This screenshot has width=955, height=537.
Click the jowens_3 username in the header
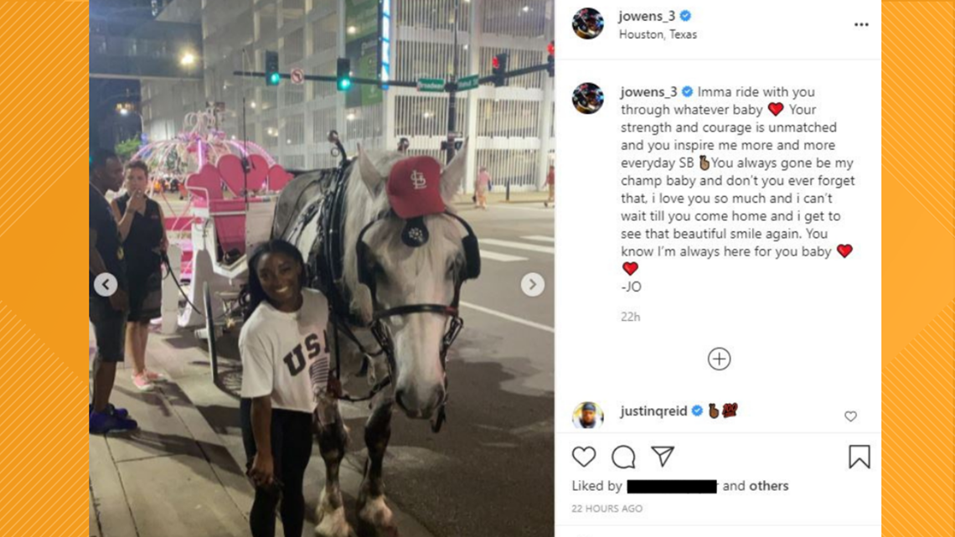click(x=647, y=16)
